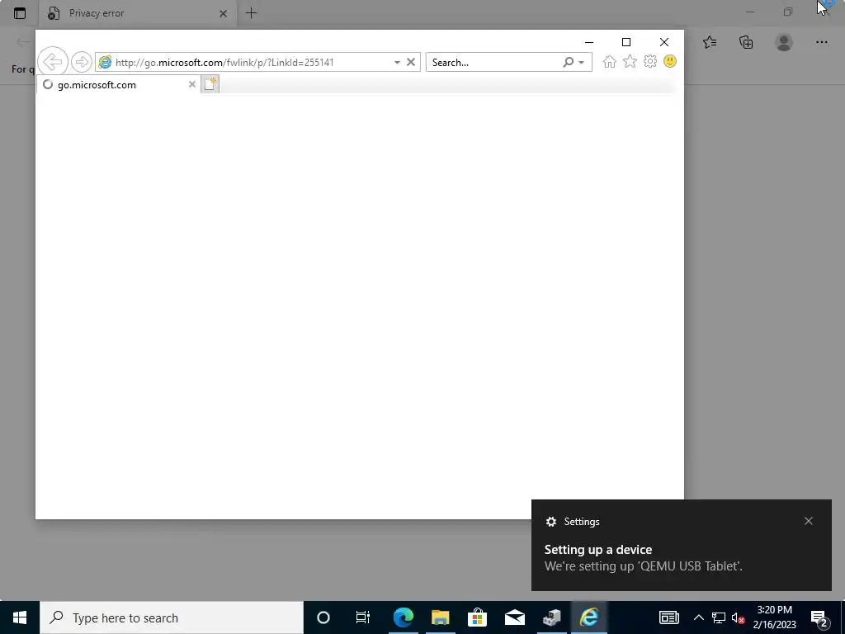Image resolution: width=845 pixels, height=634 pixels.
Task: Stop loading the go.microsoft.com page
Action: pos(411,62)
